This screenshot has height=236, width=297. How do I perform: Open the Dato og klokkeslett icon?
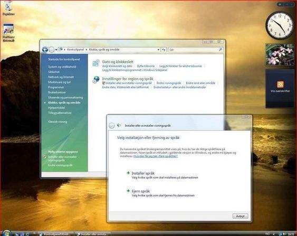pos(96,63)
